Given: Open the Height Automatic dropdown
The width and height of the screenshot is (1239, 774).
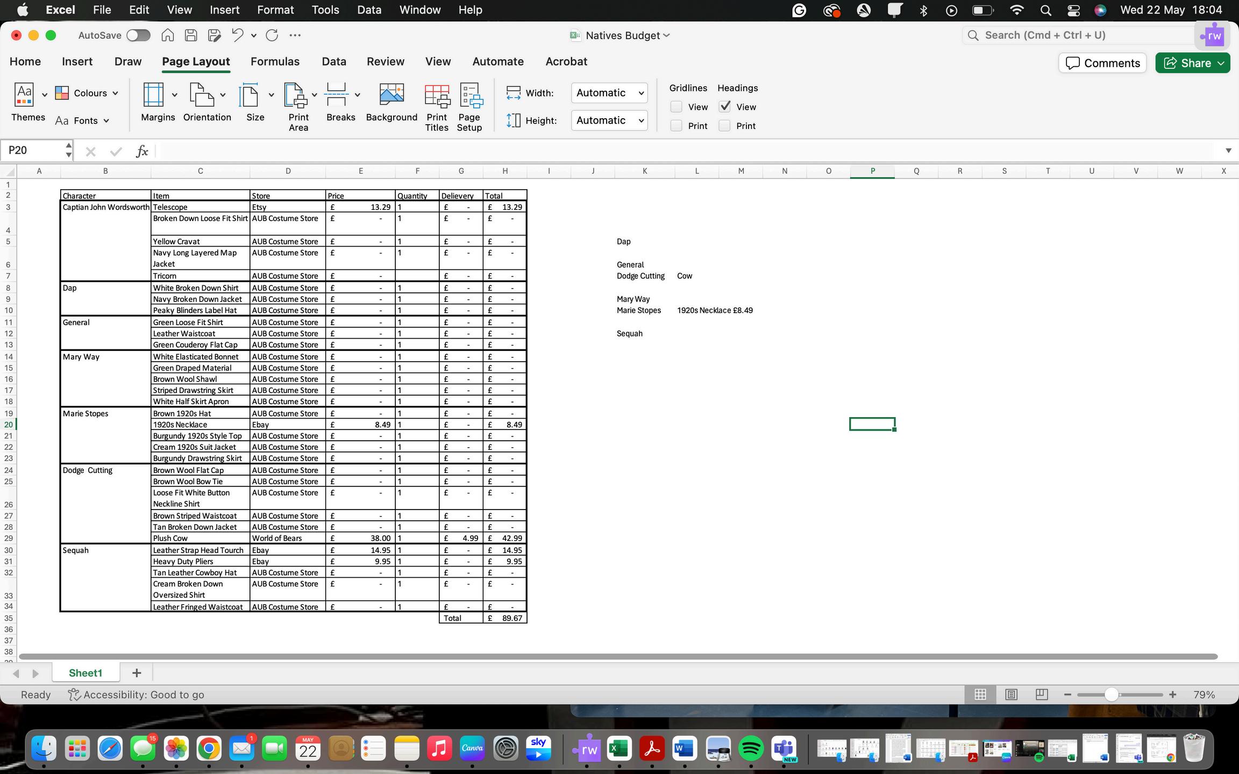Looking at the screenshot, I should [609, 120].
